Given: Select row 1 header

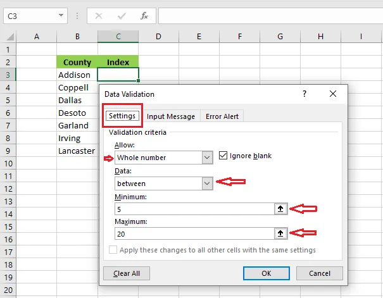Looking at the screenshot, I should (8, 49).
